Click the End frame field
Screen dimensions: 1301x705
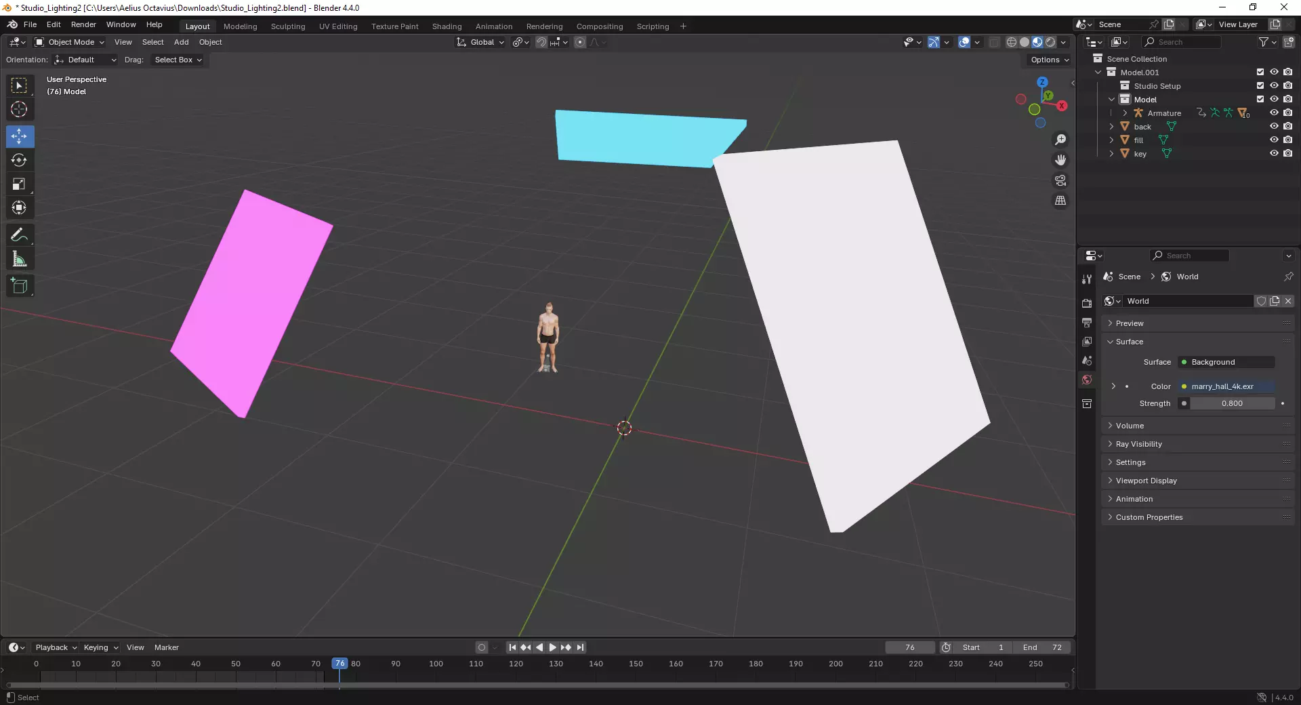pyautogui.click(x=1043, y=647)
